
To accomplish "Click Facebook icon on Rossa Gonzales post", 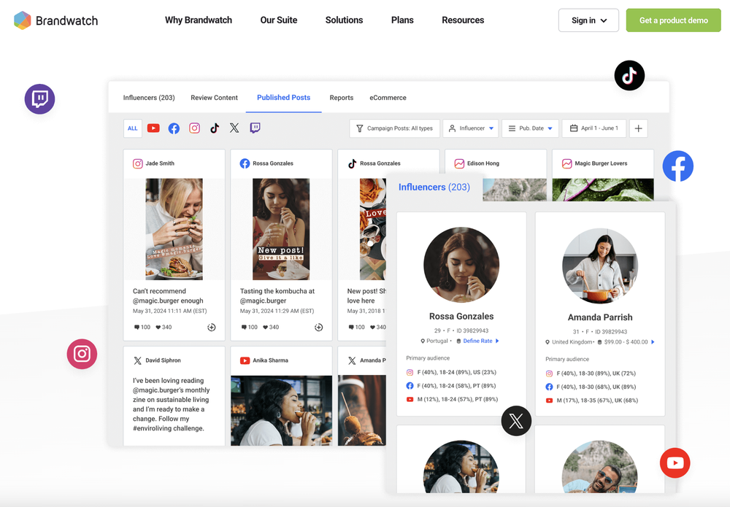I will point(245,163).
